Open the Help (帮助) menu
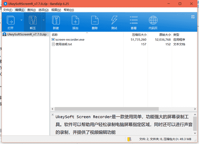Screen dimensions: 199x144 click(x=69, y=10)
